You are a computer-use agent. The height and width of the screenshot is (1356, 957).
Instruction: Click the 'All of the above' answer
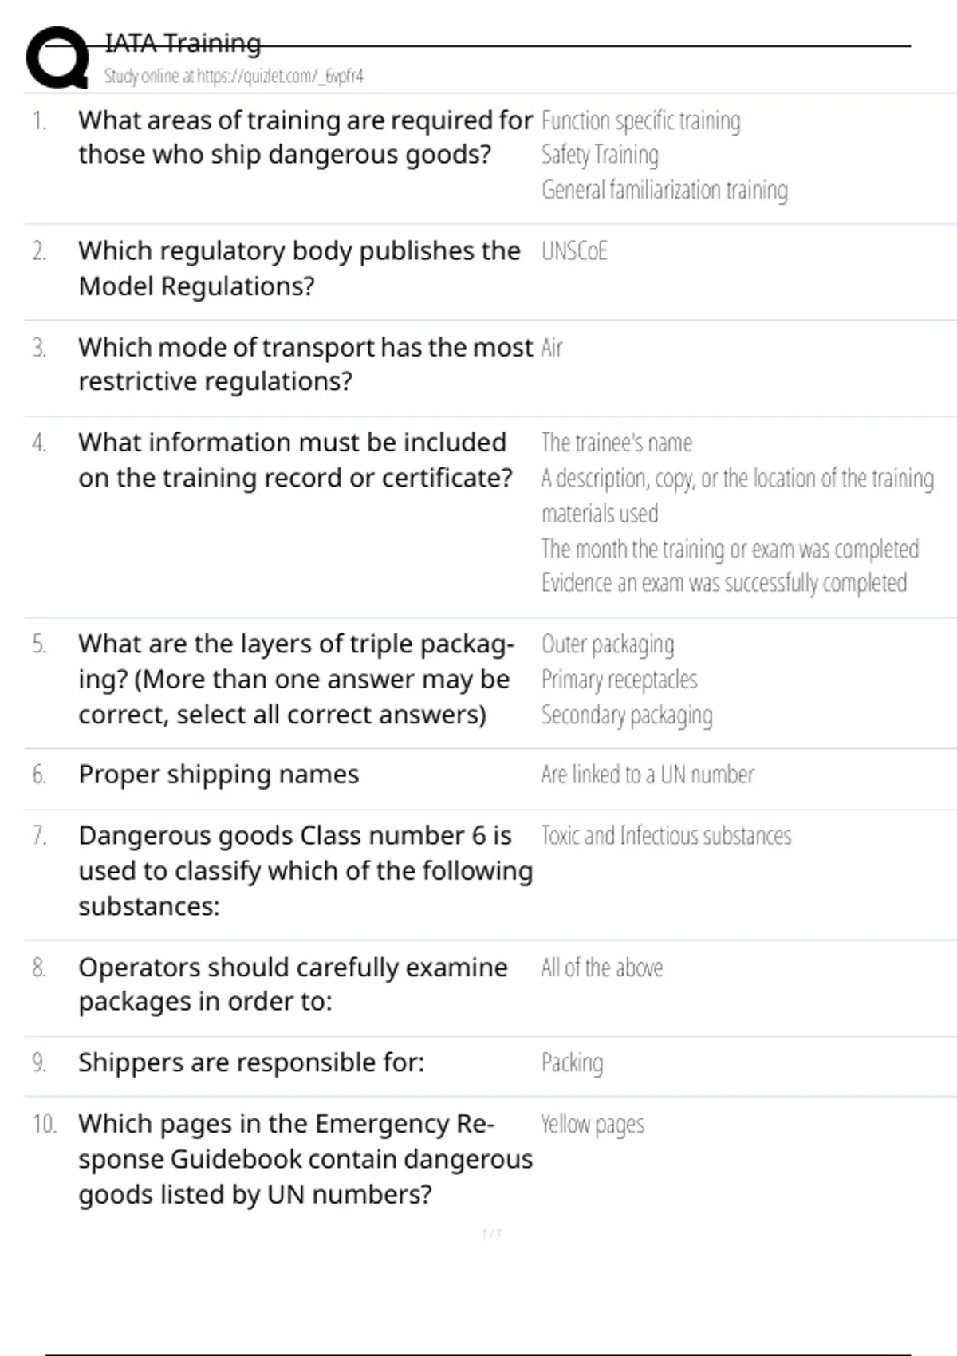pyautogui.click(x=602, y=968)
